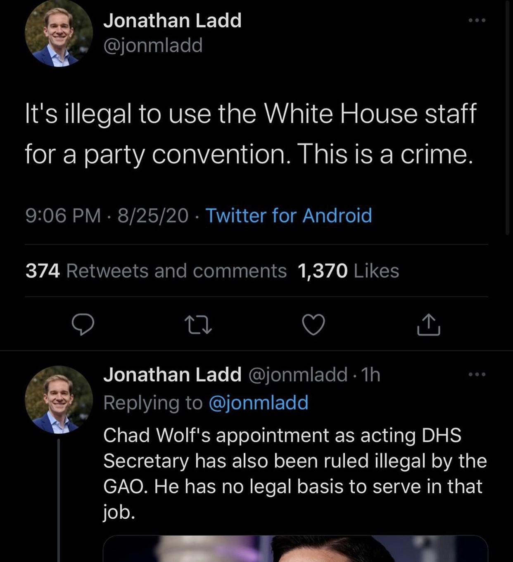
Task: View 374 Retweets and comments list
Action: (156, 271)
